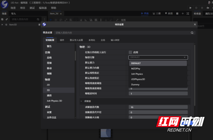
Task: Close the item_3d scene tab
Action: tap(61, 14)
